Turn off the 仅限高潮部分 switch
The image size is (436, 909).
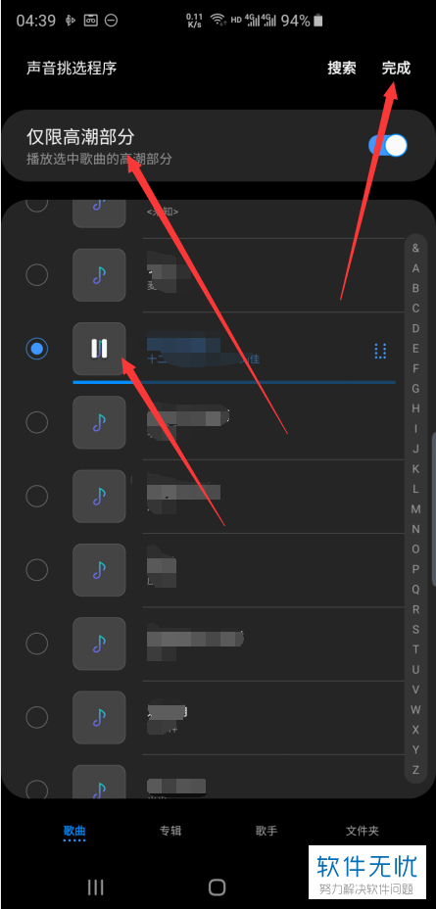tap(388, 146)
